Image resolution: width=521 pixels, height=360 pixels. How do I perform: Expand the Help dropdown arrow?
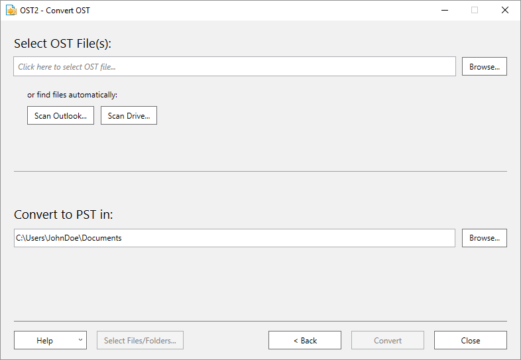[x=80, y=339]
